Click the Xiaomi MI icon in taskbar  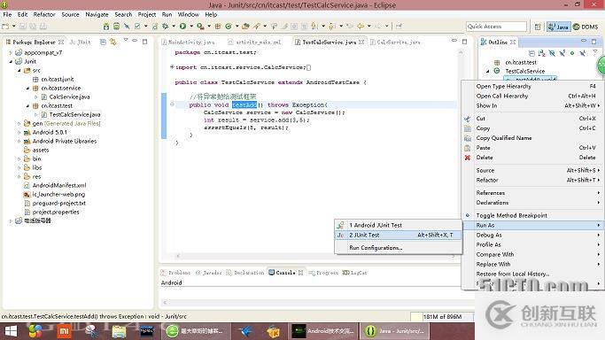tap(64, 331)
